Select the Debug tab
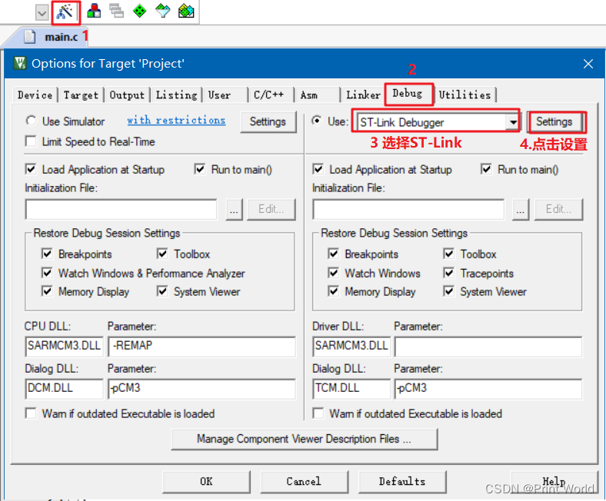Image resolution: width=606 pixels, height=501 pixels. click(408, 94)
